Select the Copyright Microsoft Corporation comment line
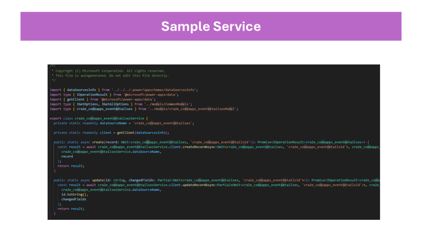Viewport: 423px width, 238px height. click(x=109, y=71)
